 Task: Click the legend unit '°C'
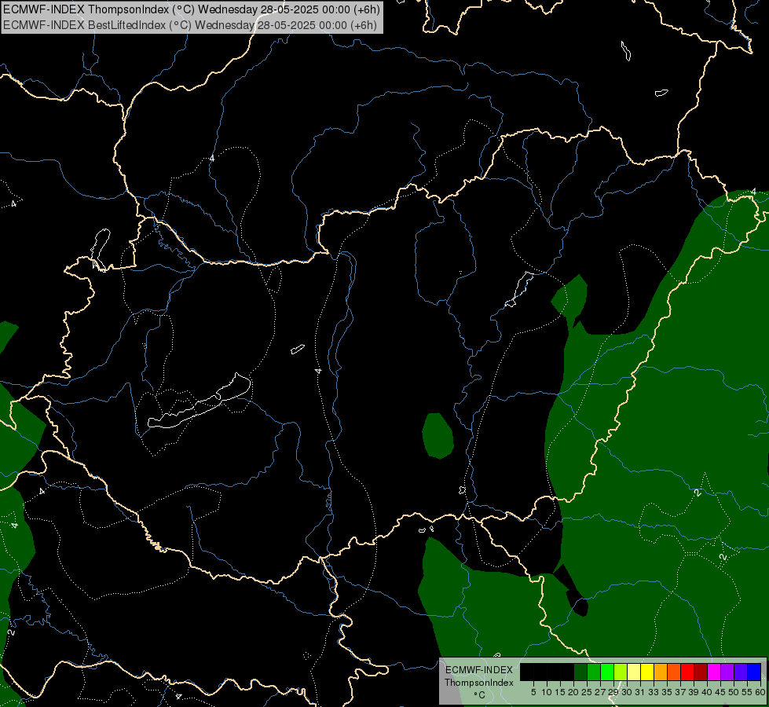(x=479, y=695)
